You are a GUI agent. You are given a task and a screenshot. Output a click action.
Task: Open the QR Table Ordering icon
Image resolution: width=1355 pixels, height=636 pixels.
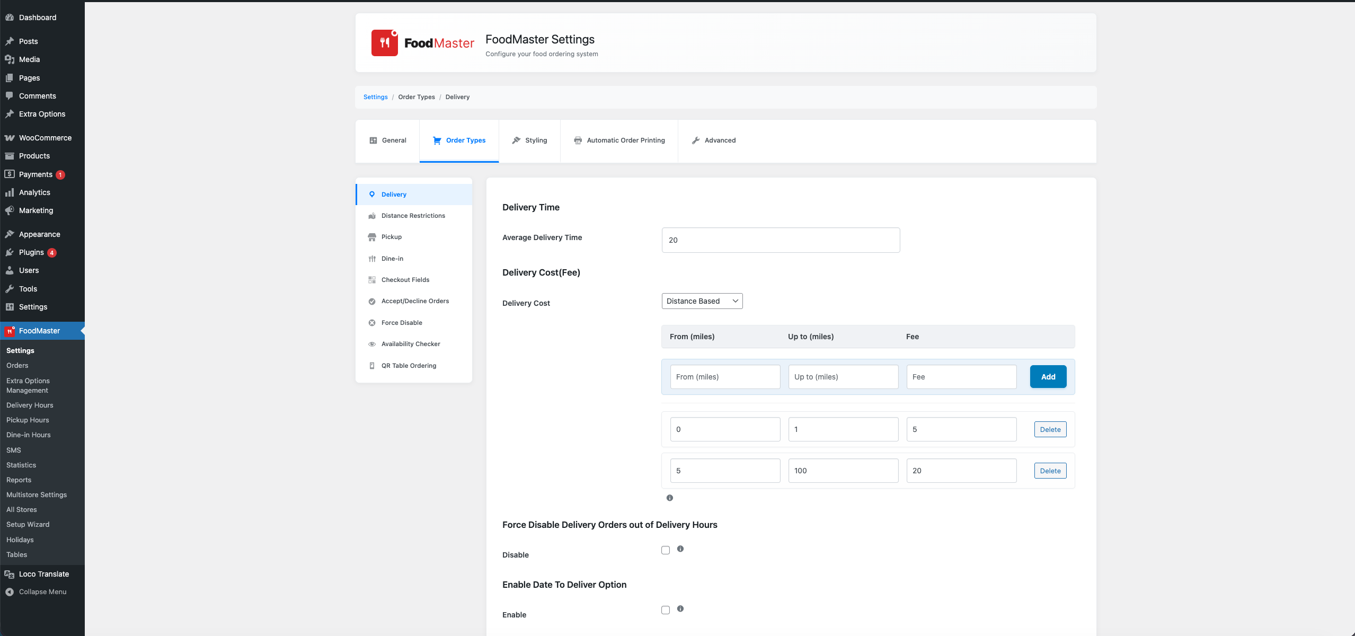click(x=373, y=366)
